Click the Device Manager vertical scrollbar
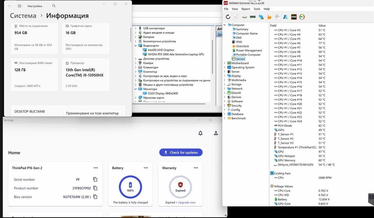The width and height of the screenshot is (374, 218). pyautogui.click(x=212, y=57)
